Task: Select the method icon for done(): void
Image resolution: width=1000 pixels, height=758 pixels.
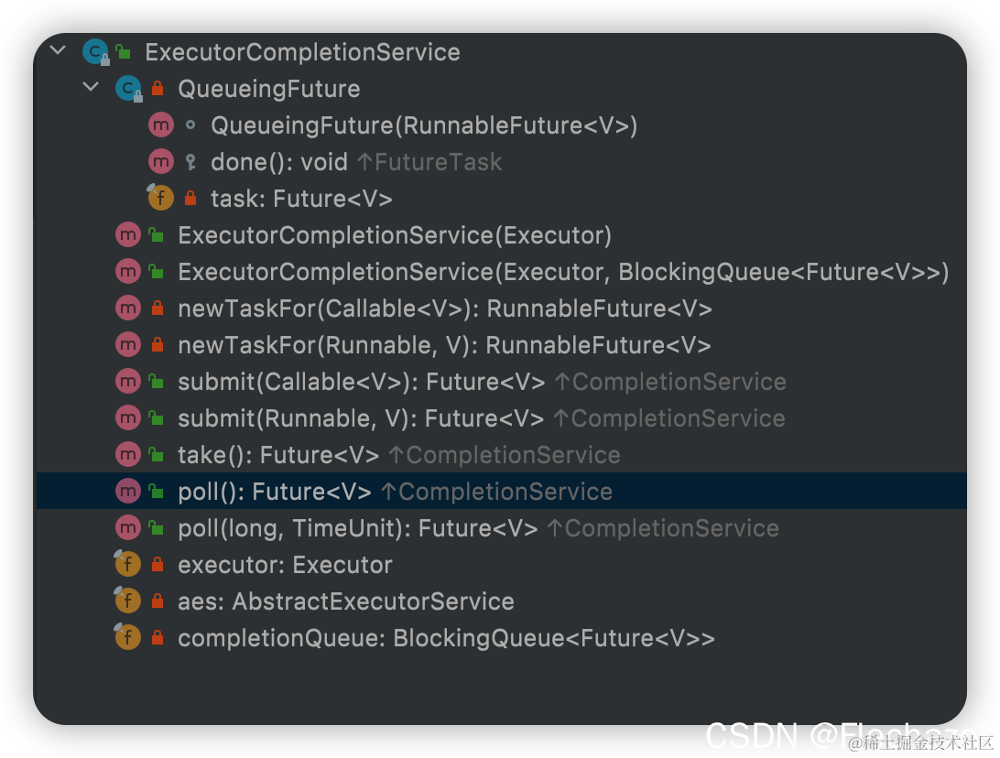Action: [x=160, y=161]
